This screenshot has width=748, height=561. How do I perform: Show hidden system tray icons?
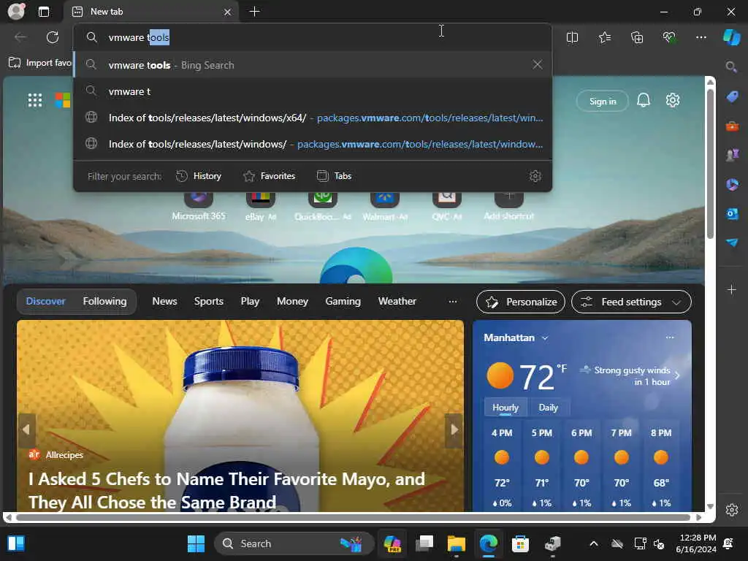[x=593, y=543]
